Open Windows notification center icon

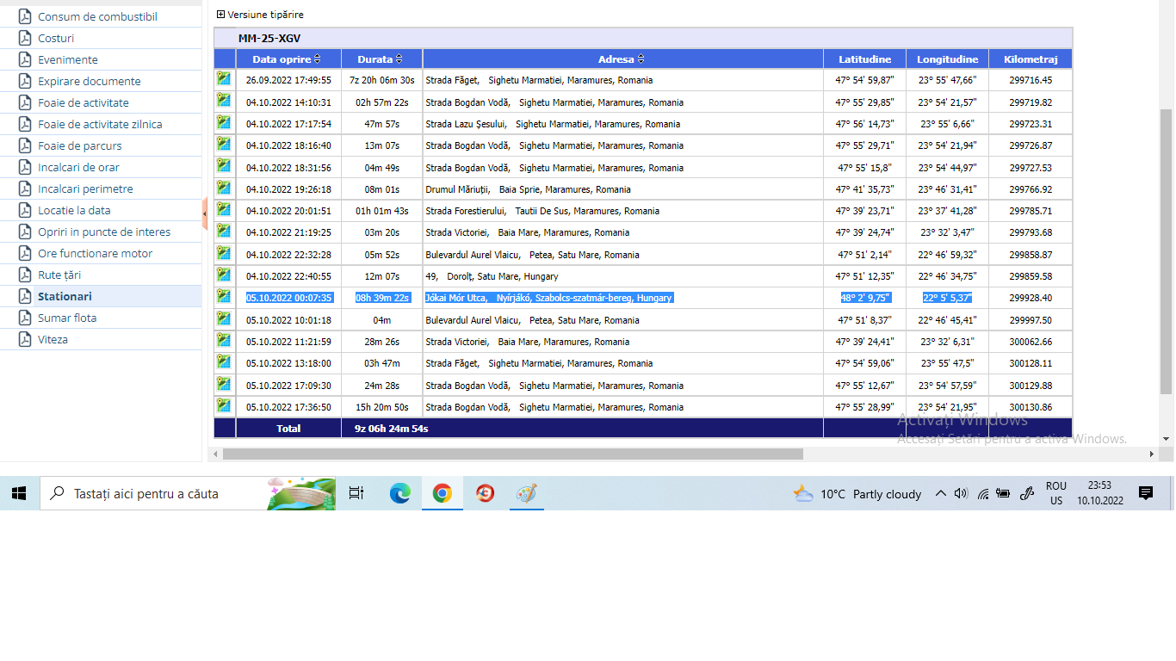click(1145, 493)
